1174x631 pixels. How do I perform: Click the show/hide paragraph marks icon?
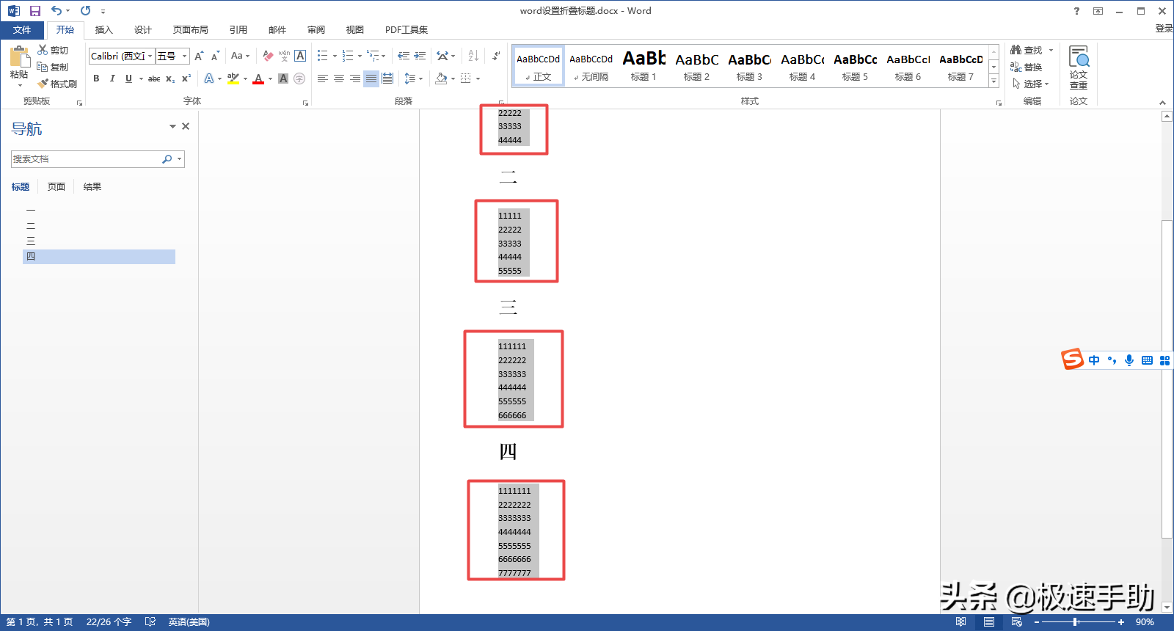point(497,56)
